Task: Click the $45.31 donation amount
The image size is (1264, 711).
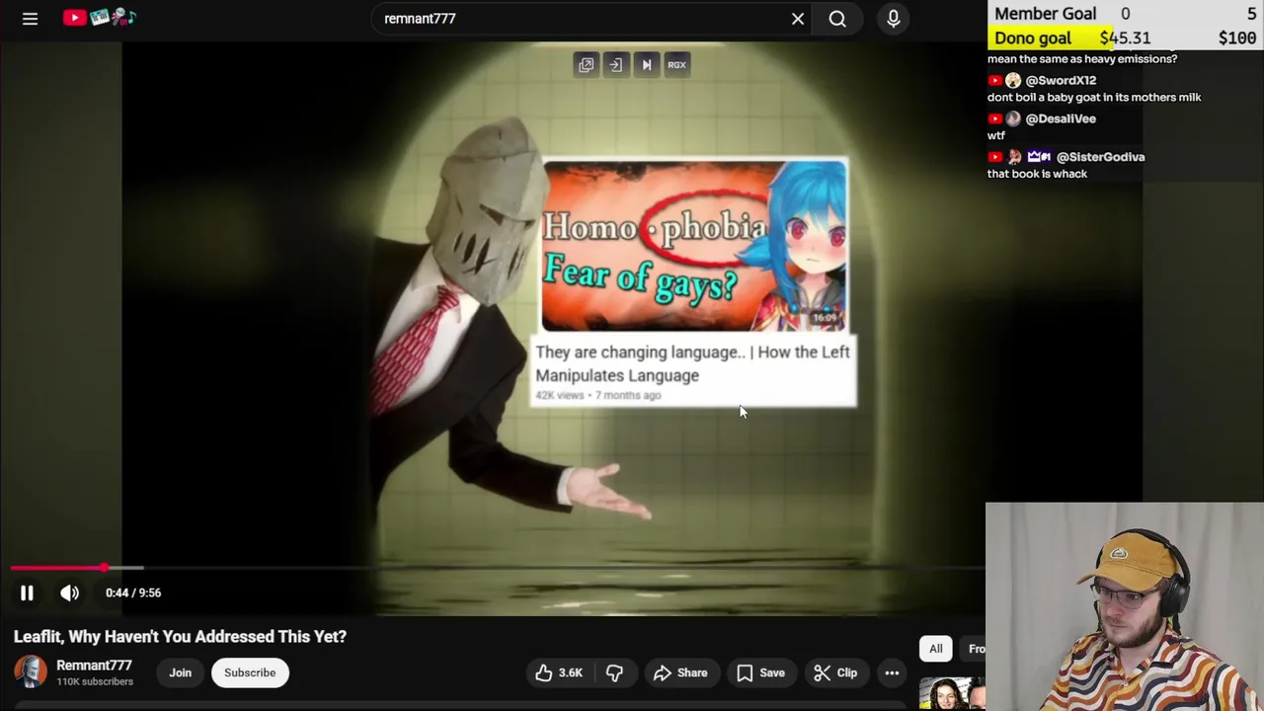Action: (1125, 38)
